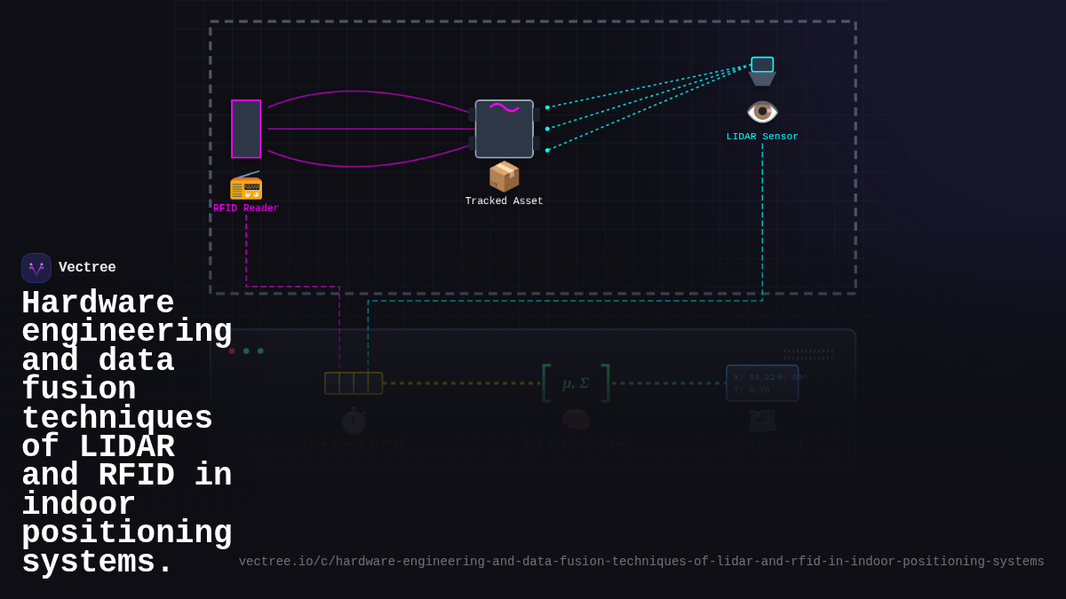Click the Vectree logo icon
This screenshot has height=599, width=1066.
(x=36, y=267)
